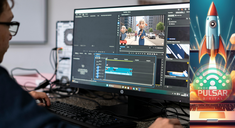The height and width of the screenshot is (128, 235).
Task: Click the Premiere Pro taskbar icon
Action: click(139, 89)
